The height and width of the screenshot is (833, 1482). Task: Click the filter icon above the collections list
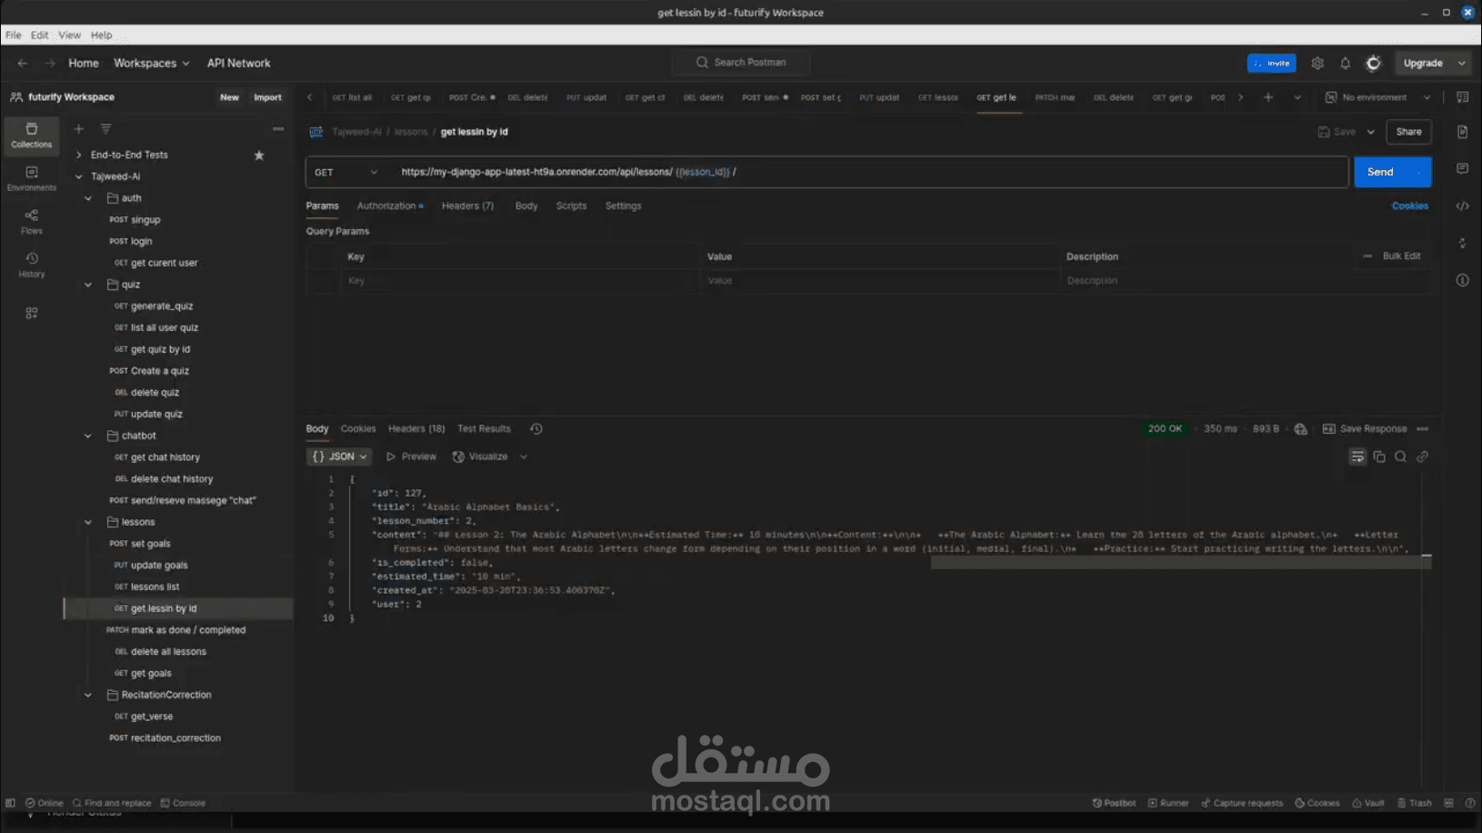pos(105,129)
